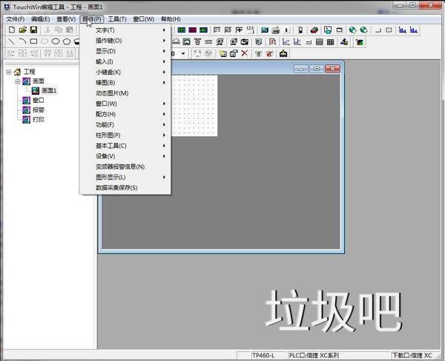Click the first green globe icon
This screenshot has width=445, height=361.
point(353,30)
